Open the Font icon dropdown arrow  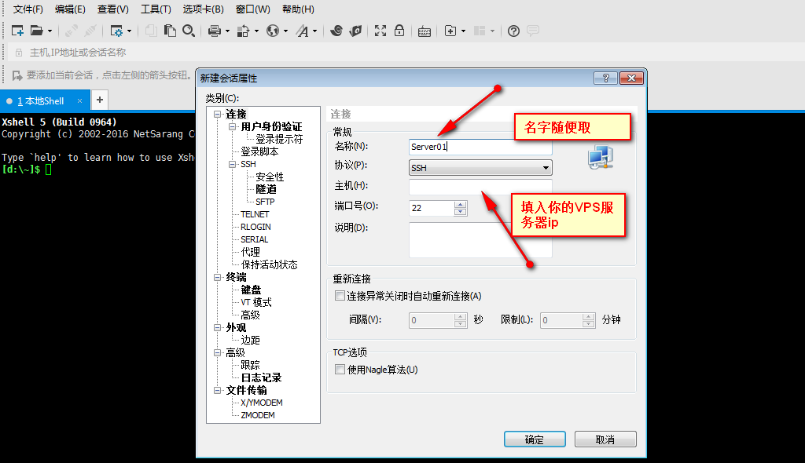point(314,31)
